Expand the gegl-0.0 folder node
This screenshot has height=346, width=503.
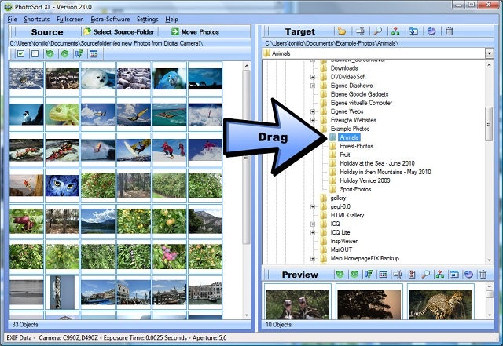pyautogui.click(x=313, y=206)
